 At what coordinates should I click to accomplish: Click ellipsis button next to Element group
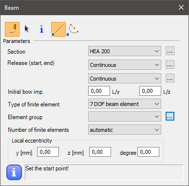click(170, 116)
